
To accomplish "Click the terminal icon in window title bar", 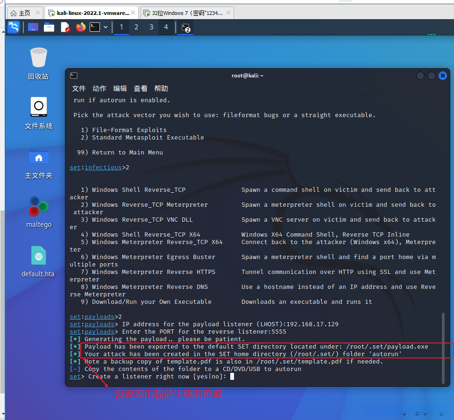I will click(74, 76).
